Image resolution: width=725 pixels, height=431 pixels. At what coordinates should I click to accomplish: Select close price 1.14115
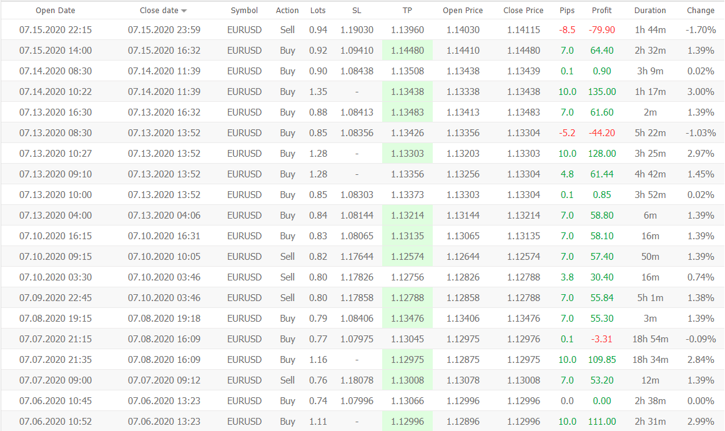pyautogui.click(x=523, y=29)
